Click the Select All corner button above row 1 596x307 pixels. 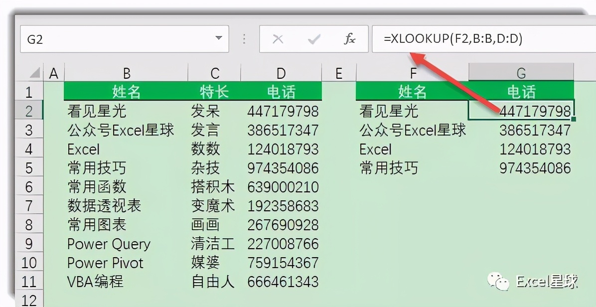(34, 71)
